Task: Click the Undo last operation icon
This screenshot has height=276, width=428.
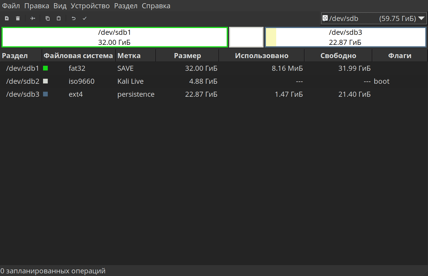Action: [73, 18]
